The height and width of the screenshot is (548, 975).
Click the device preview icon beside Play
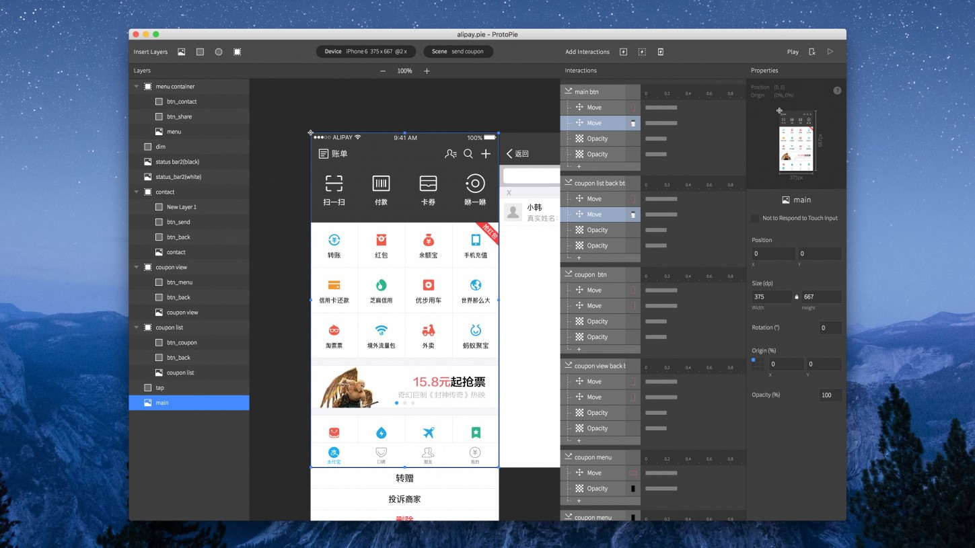pyautogui.click(x=812, y=52)
